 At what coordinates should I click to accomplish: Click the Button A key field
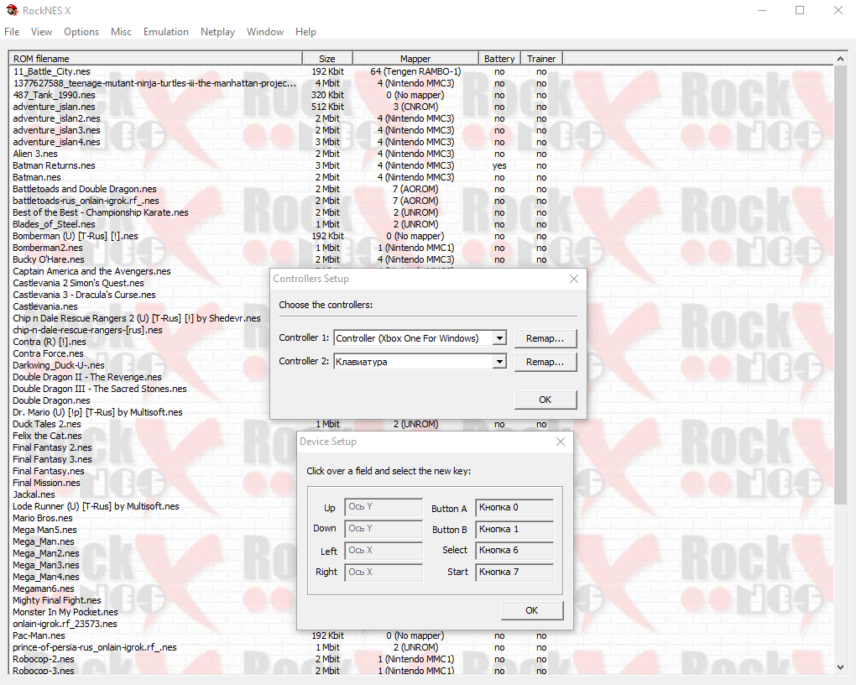pos(514,508)
